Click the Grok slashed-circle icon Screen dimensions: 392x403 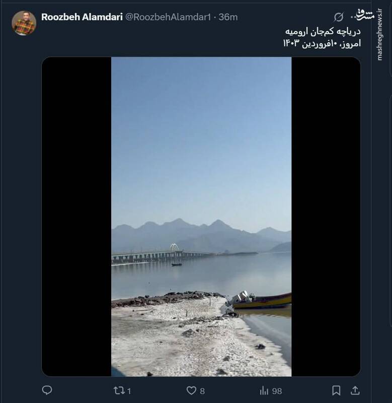click(x=339, y=17)
